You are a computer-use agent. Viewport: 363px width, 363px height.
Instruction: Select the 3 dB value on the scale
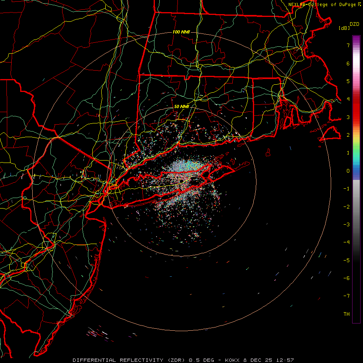click(348, 117)
